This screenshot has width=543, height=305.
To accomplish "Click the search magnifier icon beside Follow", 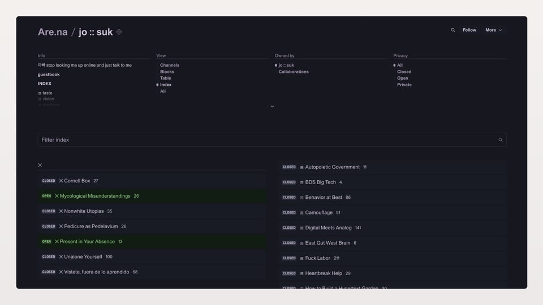I will pyautogui.click(x=453, y=30).
